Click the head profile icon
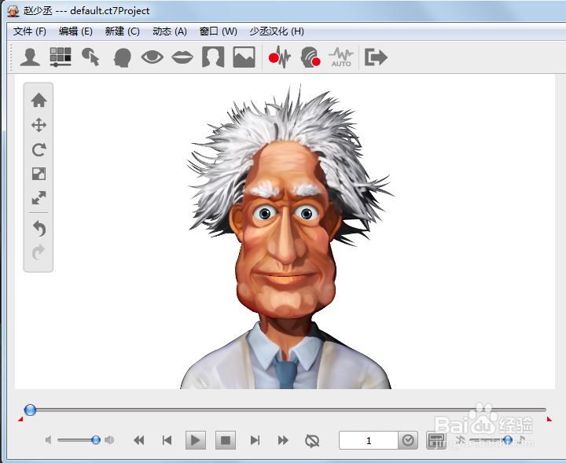The width and height of the screenshot is (566, 463). coord(122,57)
